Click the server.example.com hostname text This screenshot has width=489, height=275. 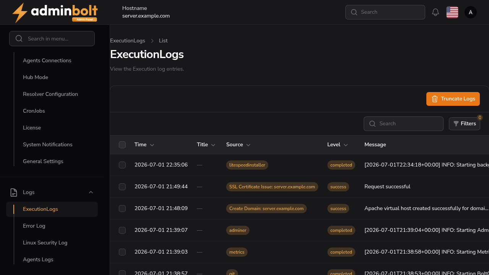(146, 16)
